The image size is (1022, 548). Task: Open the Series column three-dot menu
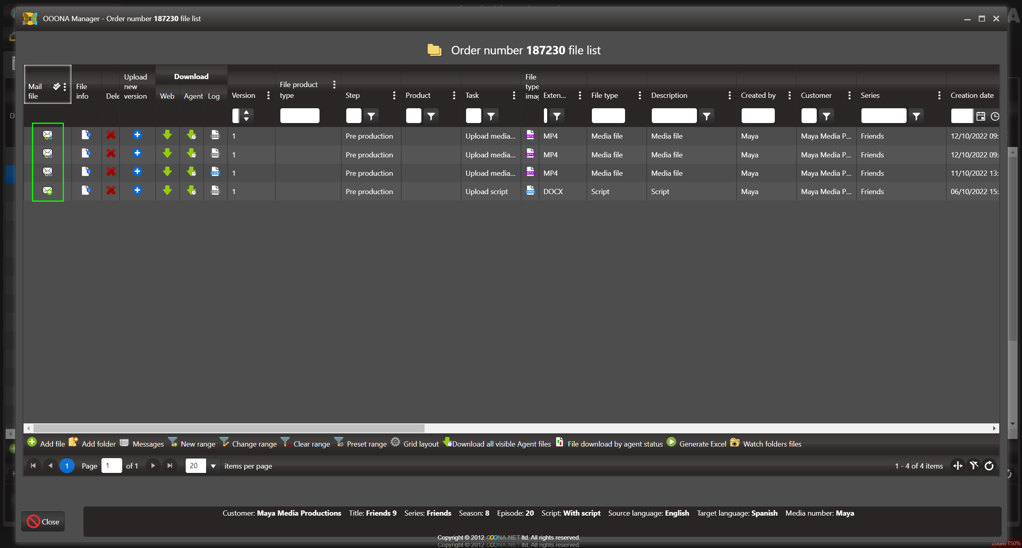[x=939, y=95]
